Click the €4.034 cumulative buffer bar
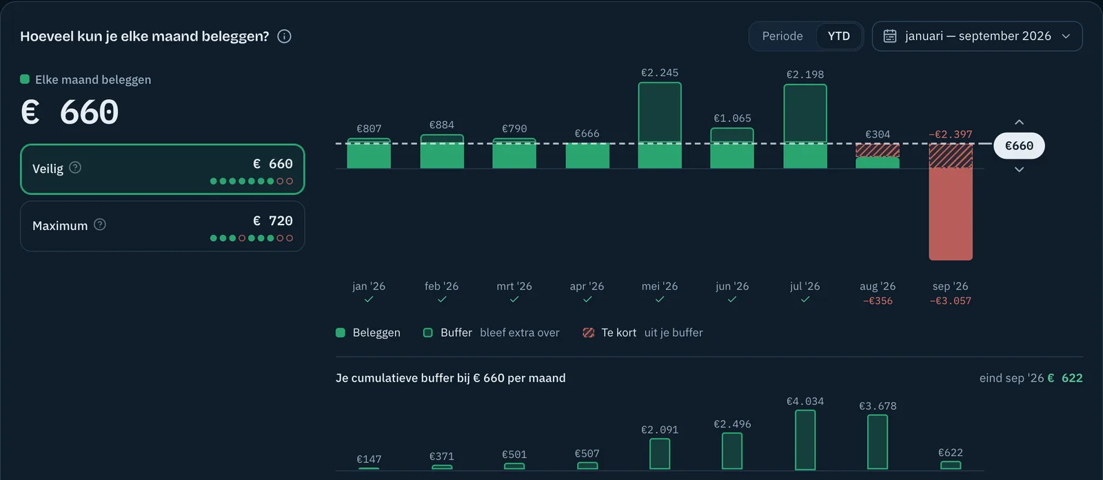1103x480 pixels. point(805,440)
